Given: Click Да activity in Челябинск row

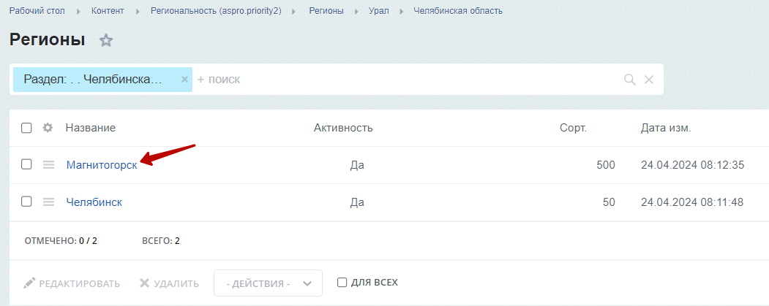Looking at the screenshot, I should click(357, 202).
